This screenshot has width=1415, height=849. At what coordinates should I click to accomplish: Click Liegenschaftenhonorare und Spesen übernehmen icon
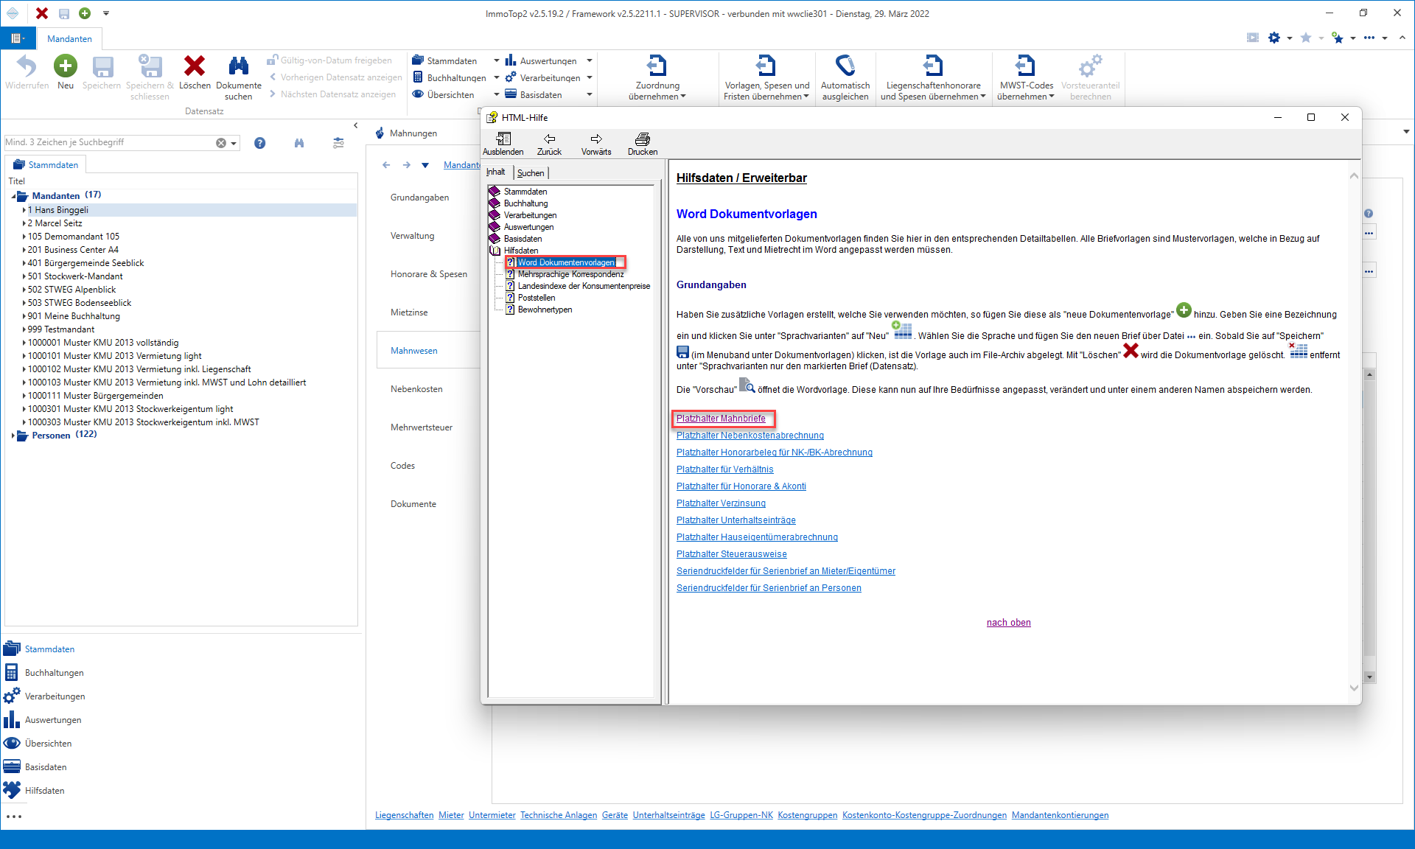[933, 66]
